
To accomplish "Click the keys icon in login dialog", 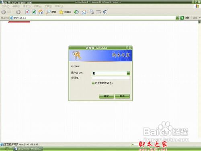I will point(77,55).
